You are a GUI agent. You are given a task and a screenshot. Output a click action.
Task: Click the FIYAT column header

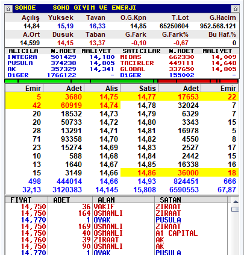pos(21,200)
